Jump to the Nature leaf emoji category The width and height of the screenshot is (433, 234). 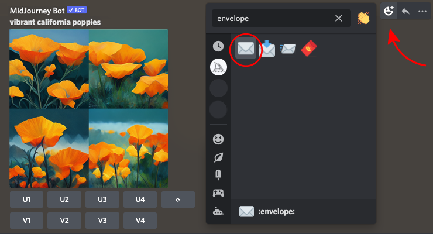tap(218, 157)
